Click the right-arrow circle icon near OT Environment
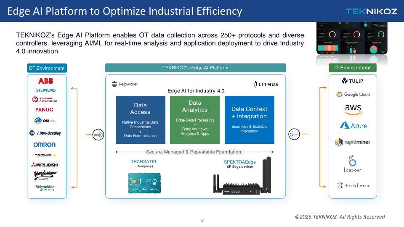The width and height of the screenshot is (404, 227). pos(98,135)
